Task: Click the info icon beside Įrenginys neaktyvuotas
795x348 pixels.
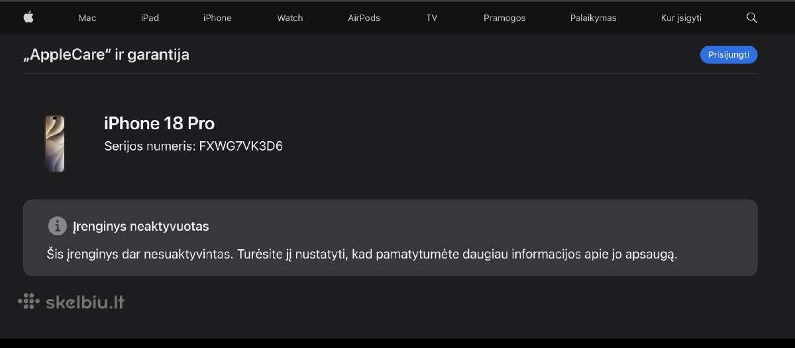Action: 58,226
